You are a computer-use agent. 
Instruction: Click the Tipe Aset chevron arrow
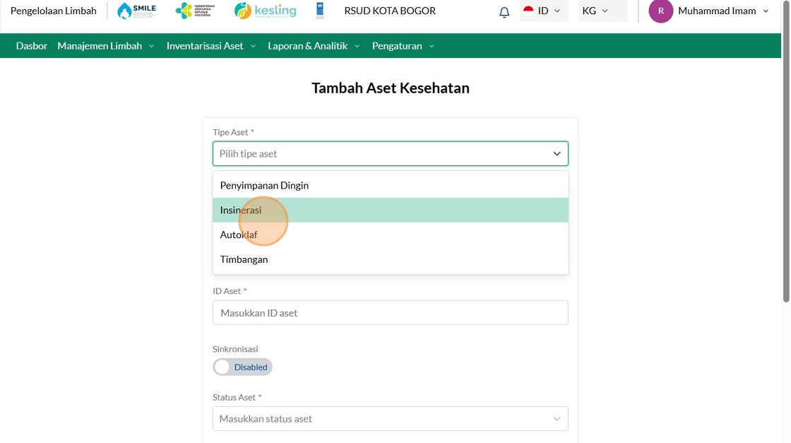[x=557, y=154]
